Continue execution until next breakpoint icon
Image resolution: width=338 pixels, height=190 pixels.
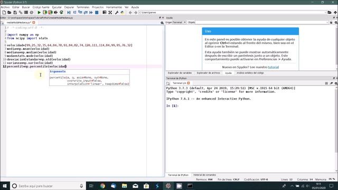coord(91,13)
